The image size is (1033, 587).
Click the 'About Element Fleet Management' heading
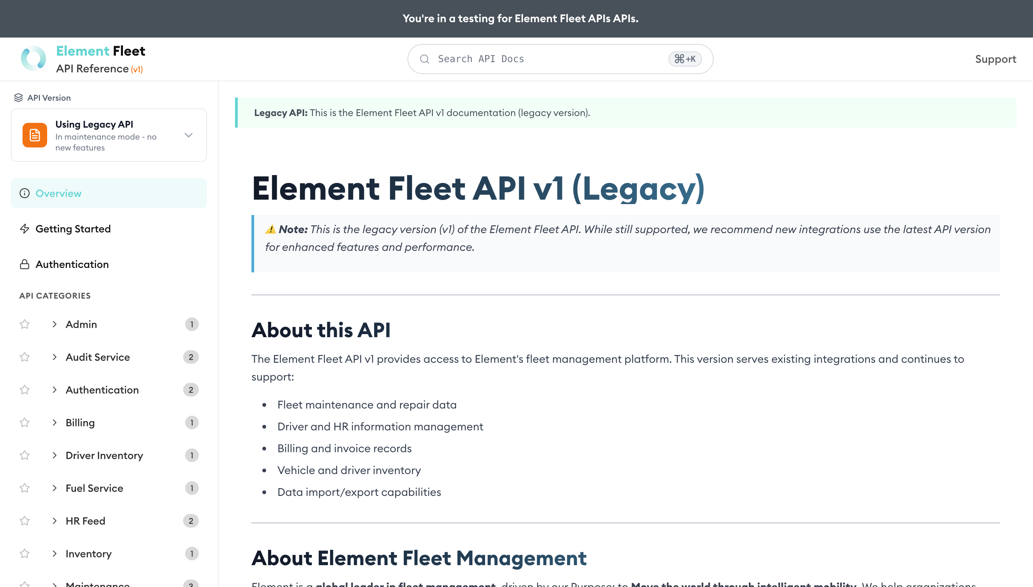pos(419,558)
